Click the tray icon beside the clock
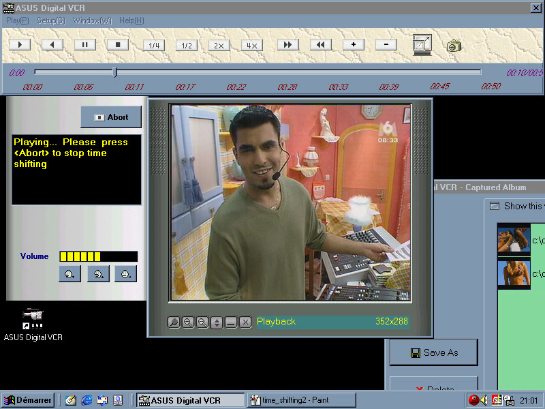This screenshot has height=409, width=545. tap(509, 400)
